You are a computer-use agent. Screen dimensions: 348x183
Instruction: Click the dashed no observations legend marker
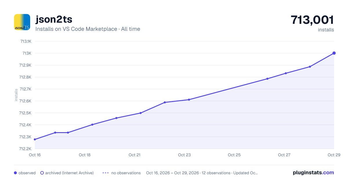106,173
